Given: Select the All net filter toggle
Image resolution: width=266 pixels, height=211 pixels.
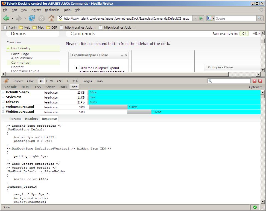Looking at the screenshot, I should click(41, 81).
